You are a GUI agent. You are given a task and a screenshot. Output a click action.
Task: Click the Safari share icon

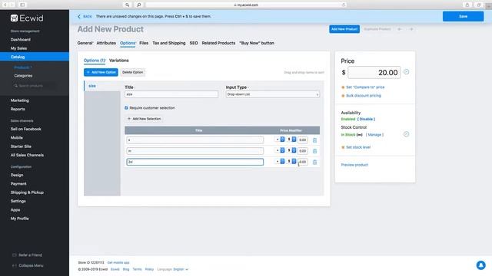click(467, 5)
